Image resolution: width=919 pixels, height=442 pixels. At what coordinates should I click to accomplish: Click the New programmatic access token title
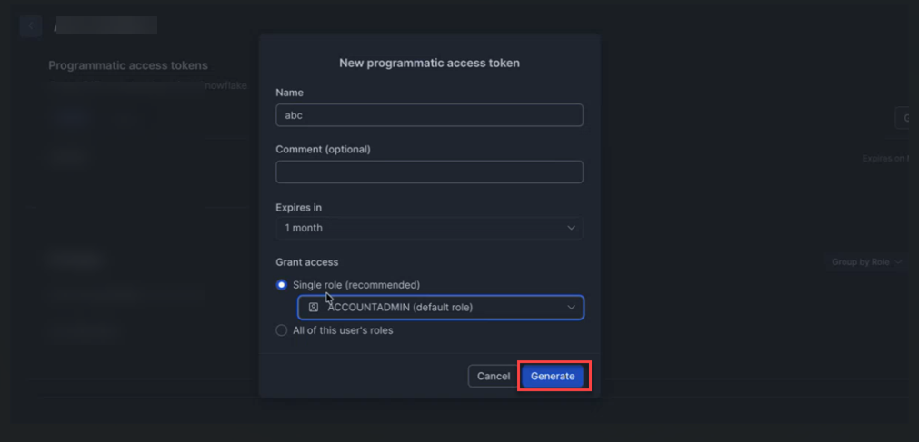coord(429,64)
